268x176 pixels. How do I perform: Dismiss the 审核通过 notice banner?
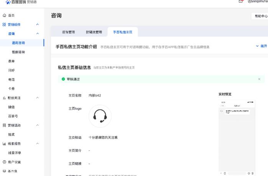(259, 79)
